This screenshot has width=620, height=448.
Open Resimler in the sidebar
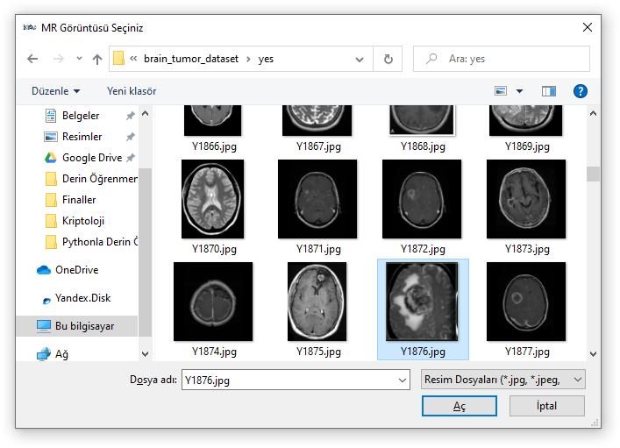pos(82,137)
